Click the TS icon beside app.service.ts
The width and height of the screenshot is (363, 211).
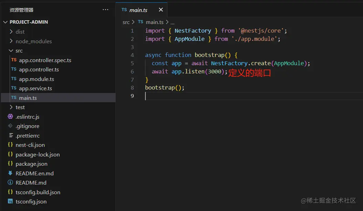point(14,88)
